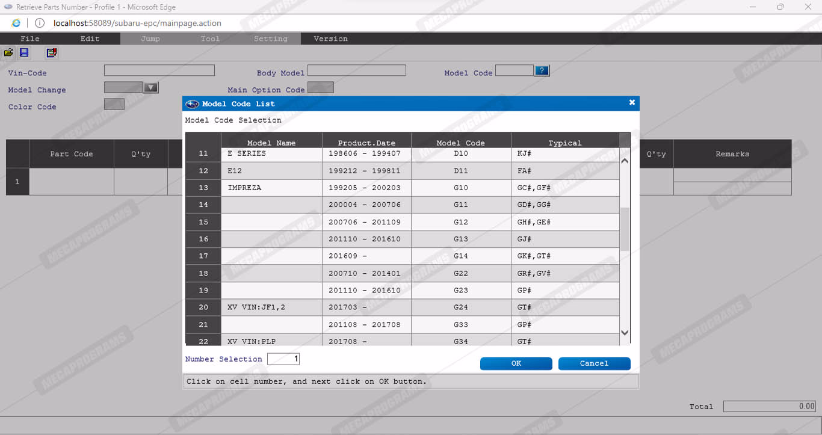Click the 'GK#,GT#' typical cell
Screen dimensions: 822x435
pyautogui.click(x=565, y=256)
